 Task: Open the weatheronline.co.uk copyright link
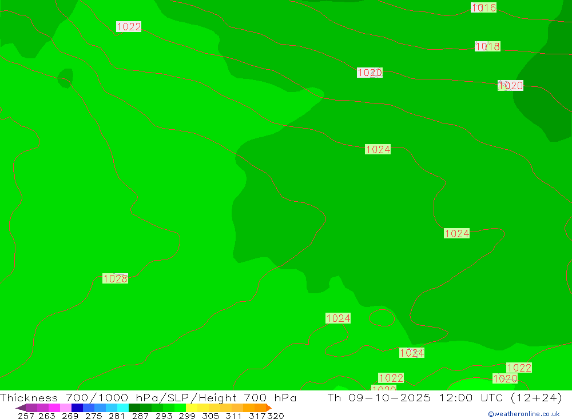click(x=524, y=413)
